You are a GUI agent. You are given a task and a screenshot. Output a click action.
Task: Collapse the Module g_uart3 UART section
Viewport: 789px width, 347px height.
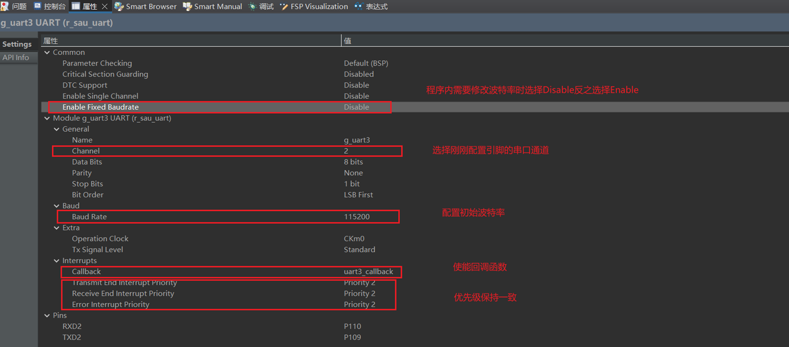pos(47,118)
